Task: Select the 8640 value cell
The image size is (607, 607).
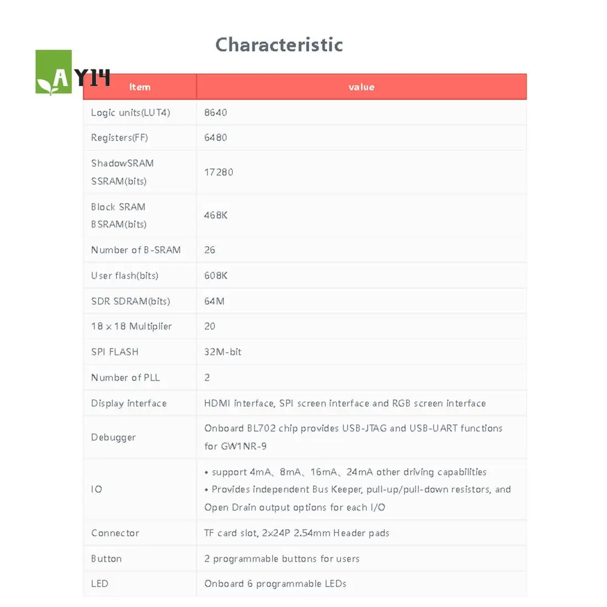Action: (x=216, y=113)
